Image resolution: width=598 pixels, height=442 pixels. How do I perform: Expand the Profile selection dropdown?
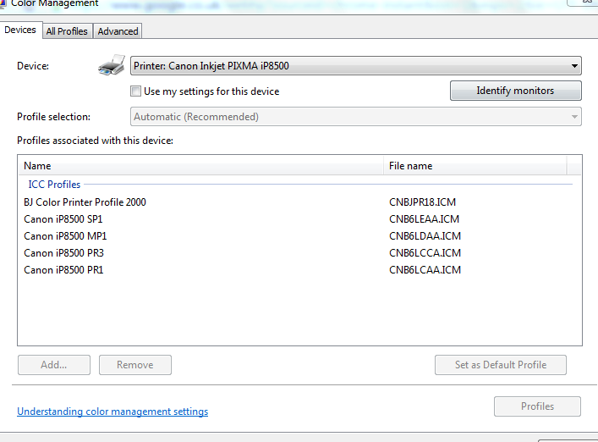click(355, 117)
